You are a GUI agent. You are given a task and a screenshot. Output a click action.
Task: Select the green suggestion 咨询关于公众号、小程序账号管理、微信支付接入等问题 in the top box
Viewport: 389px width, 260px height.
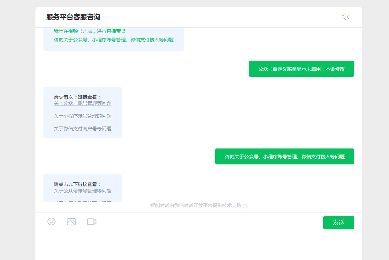(114, 40)
